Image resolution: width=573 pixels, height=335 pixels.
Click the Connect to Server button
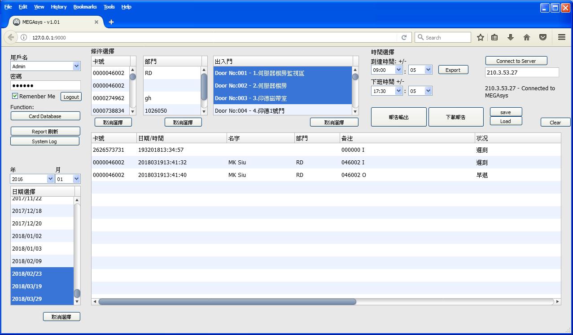tap(516, 61)
